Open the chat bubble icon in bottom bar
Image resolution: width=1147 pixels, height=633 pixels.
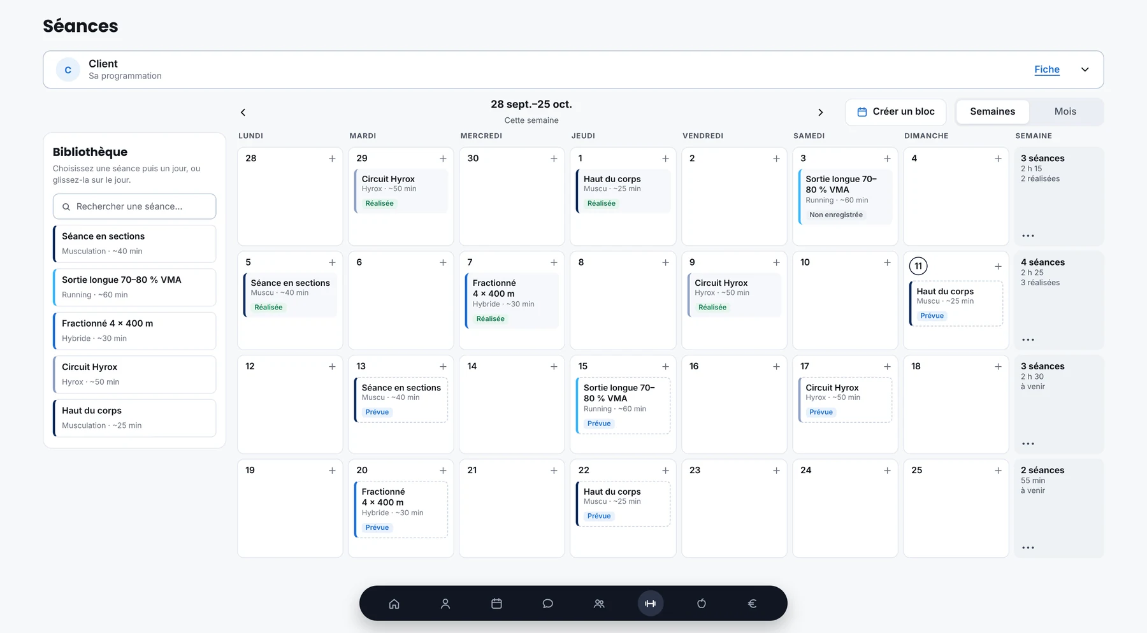pos(548,604)
